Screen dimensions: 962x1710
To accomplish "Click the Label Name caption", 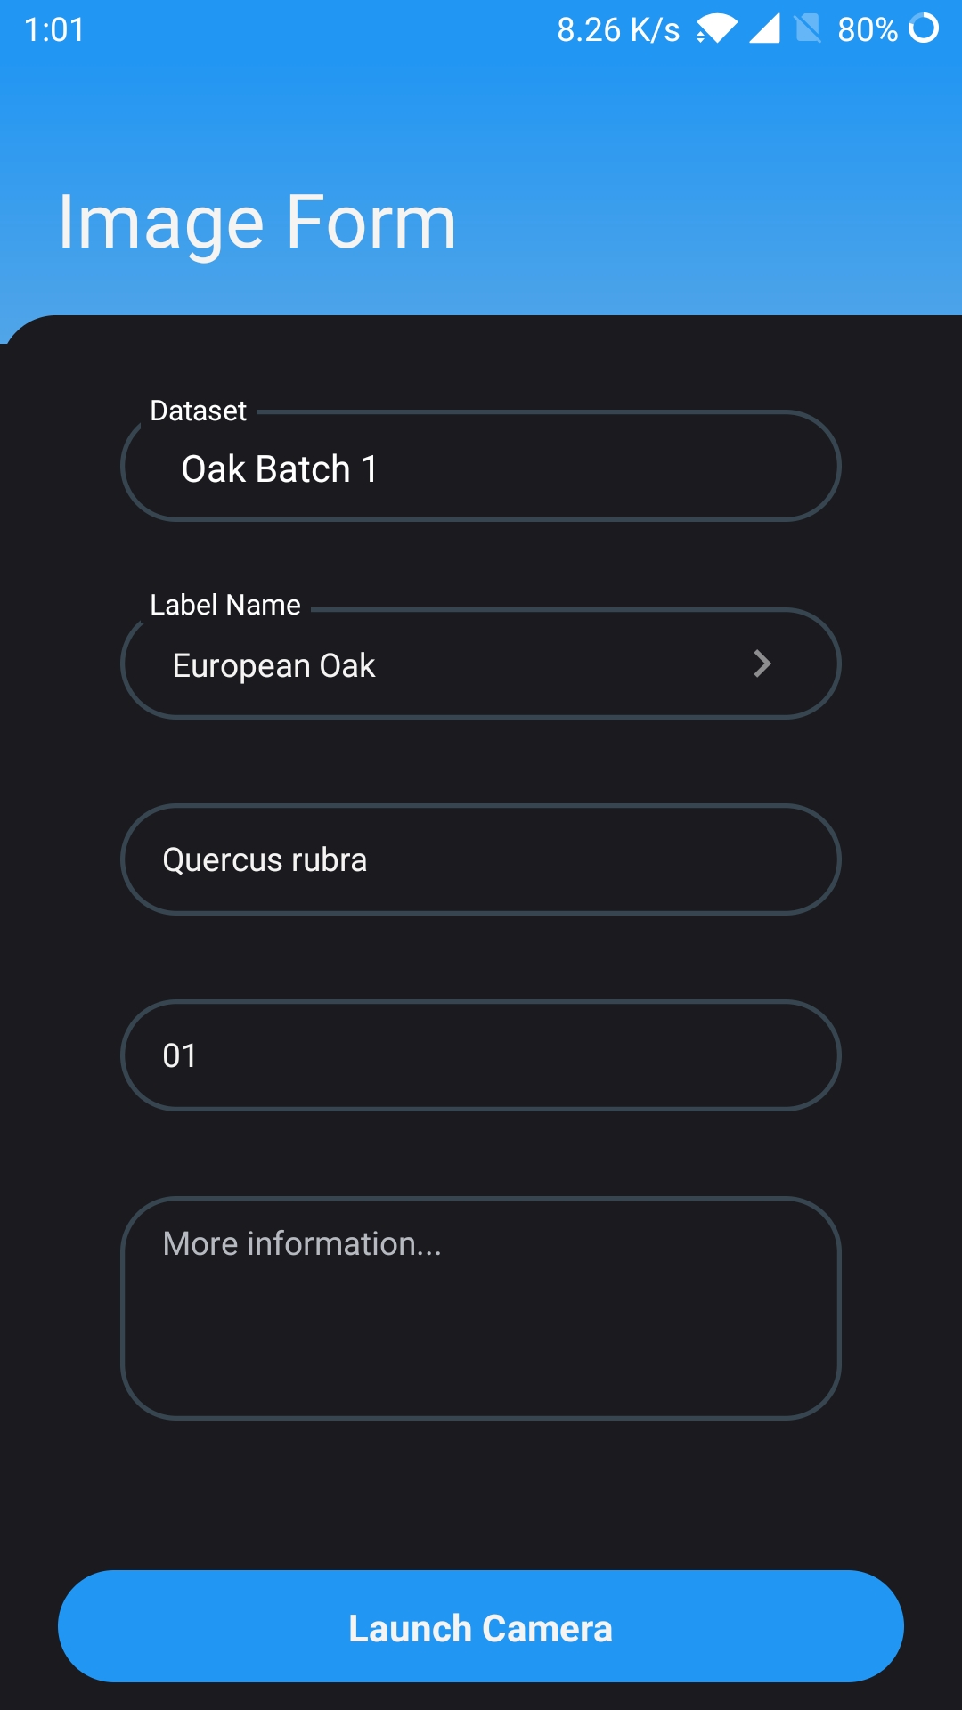I will (225, 605).
